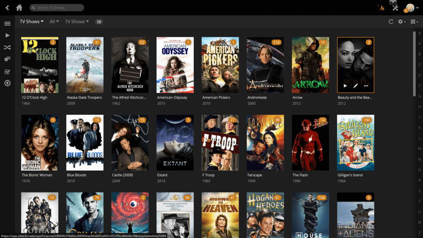This screenshot has height=238, width=423.
Task: Go back with the back arrow
Action: 7,7
